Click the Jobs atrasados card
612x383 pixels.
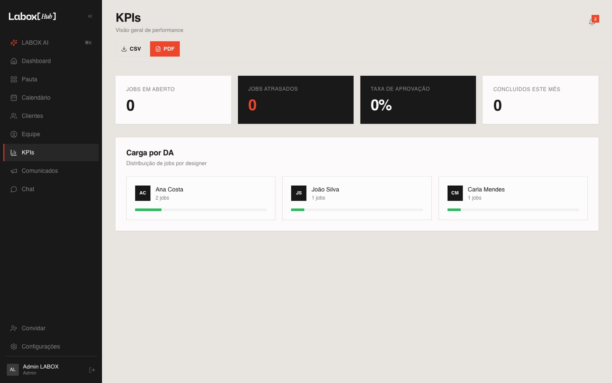pos(296,100)
